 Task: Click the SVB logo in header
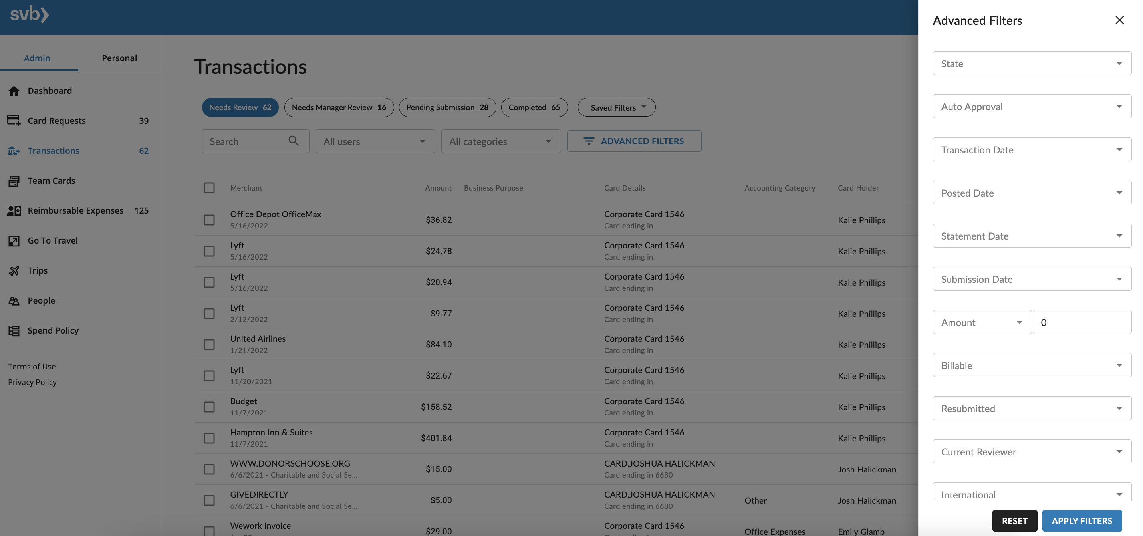click(x=29, y=15)
